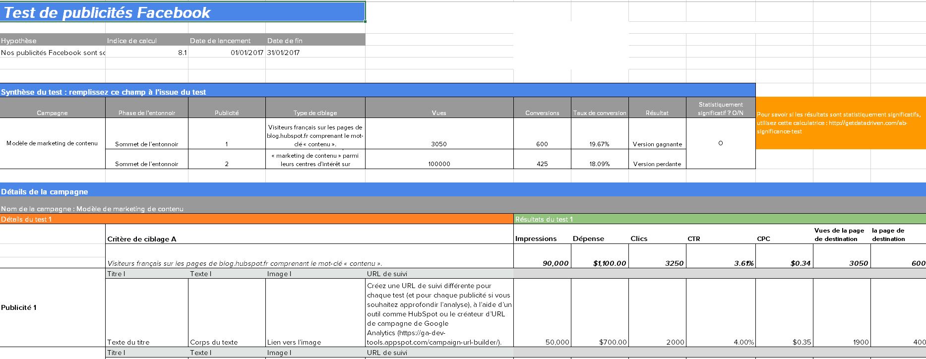Select the "100000" views cell
This screenshot has width=926, height=359.
click(x=439, y=159)
